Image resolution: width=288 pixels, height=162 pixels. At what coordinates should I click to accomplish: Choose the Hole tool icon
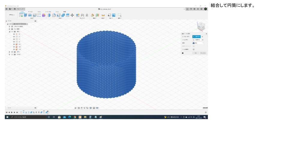(34, 15)
